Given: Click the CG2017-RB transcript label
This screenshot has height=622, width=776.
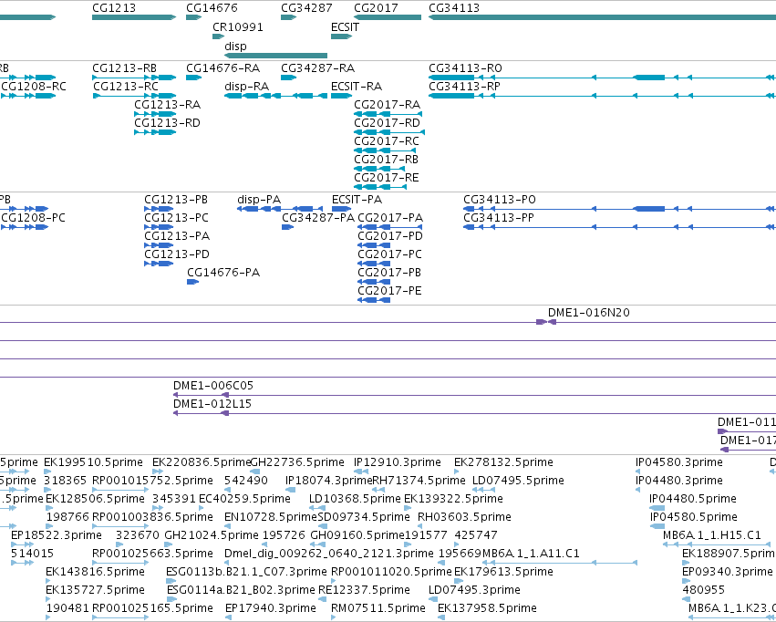Looking at the screenshot, I should [386, 160].
